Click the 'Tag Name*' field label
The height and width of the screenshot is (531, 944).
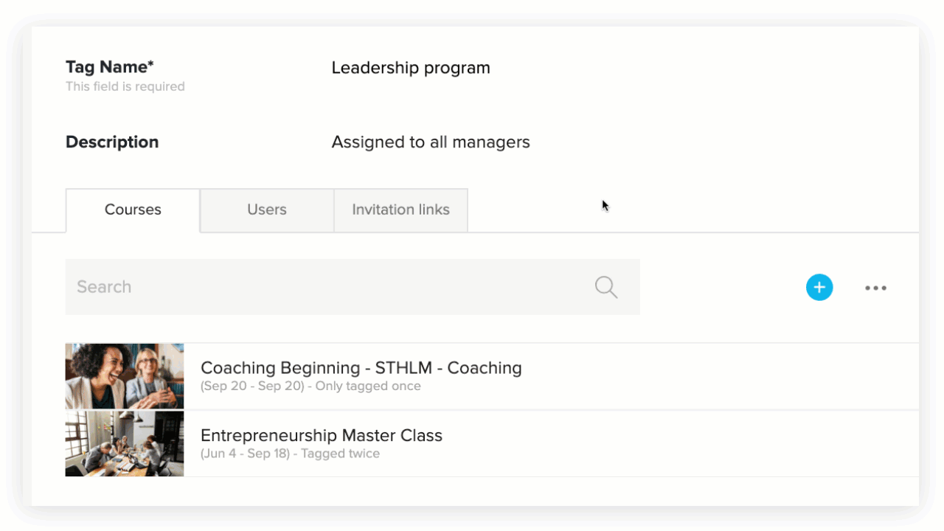(110, 67)
